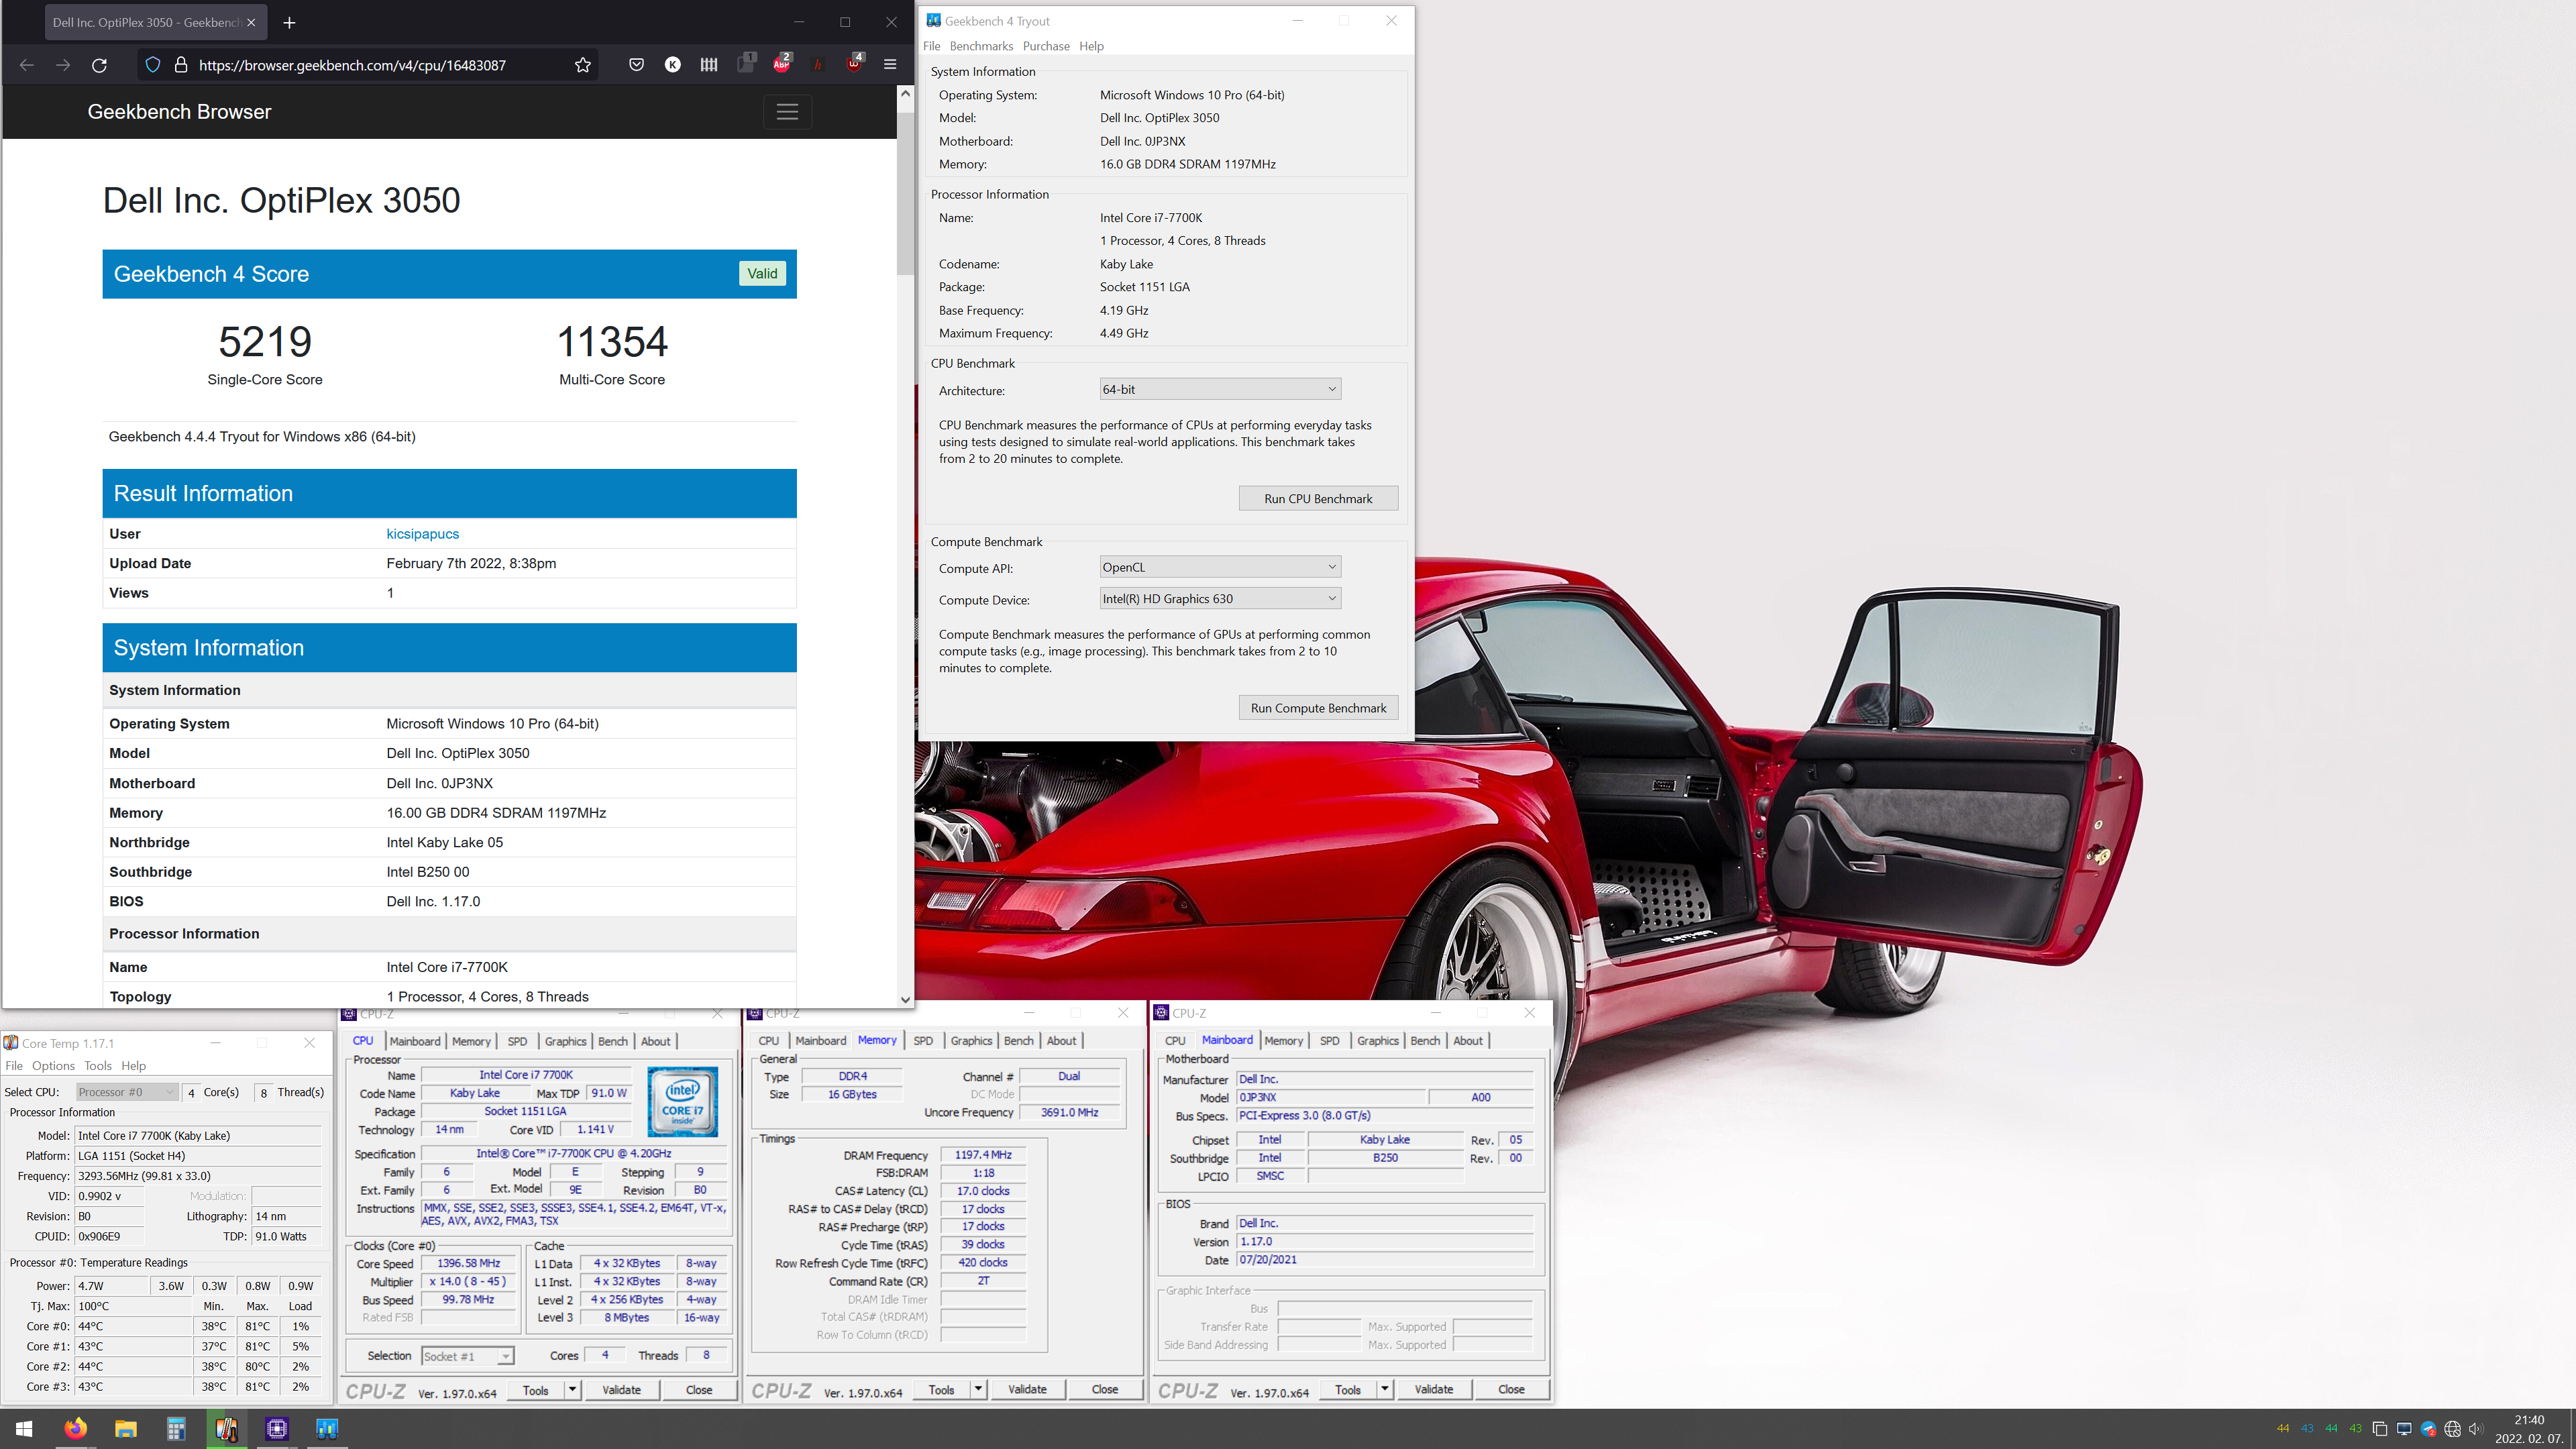Open volume control in system tray
2576x1449 pixels.
click(x=2476, y=1429)
